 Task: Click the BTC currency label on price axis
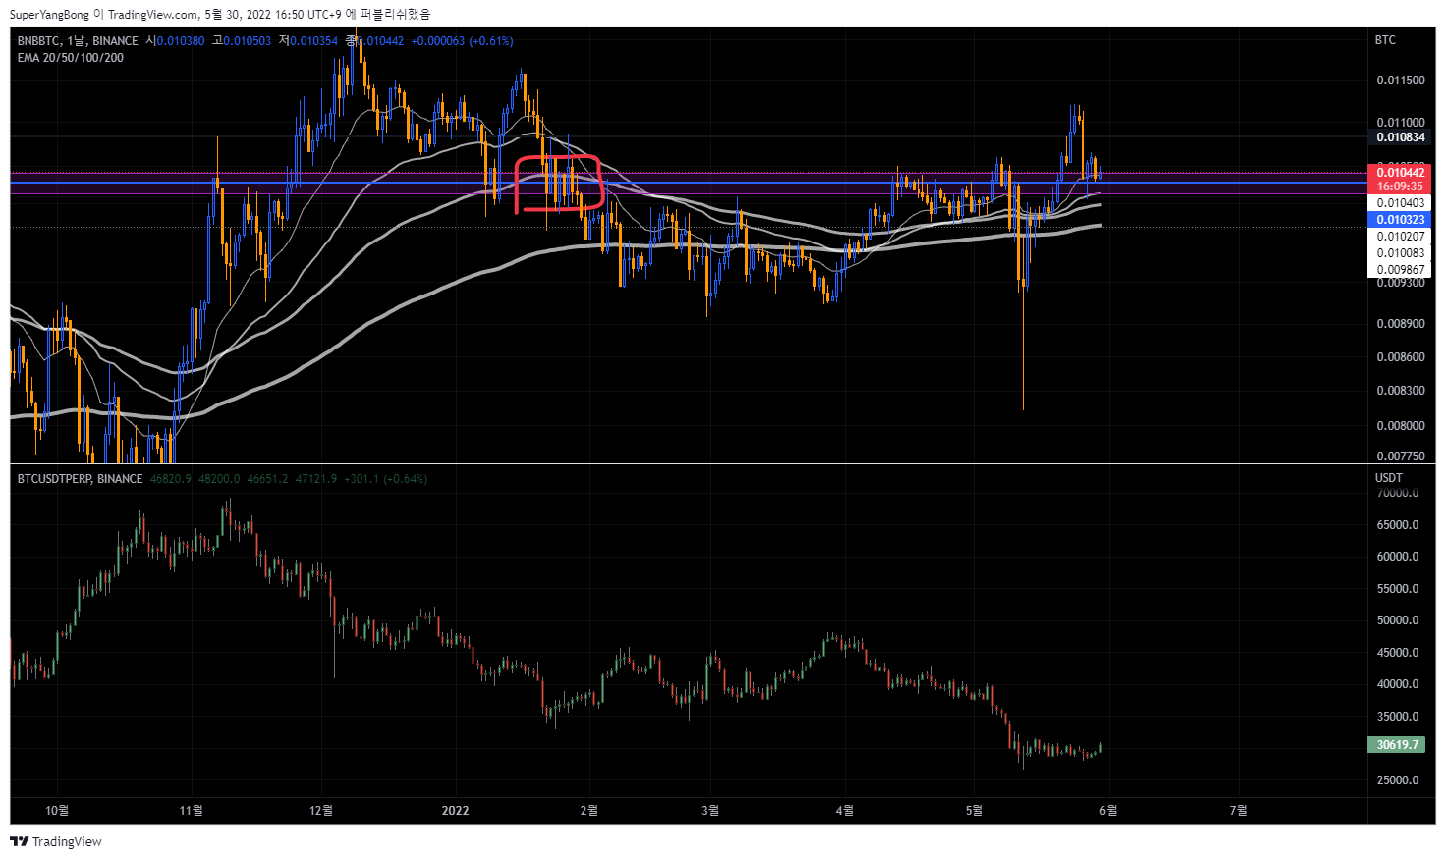coord(1385,40)
